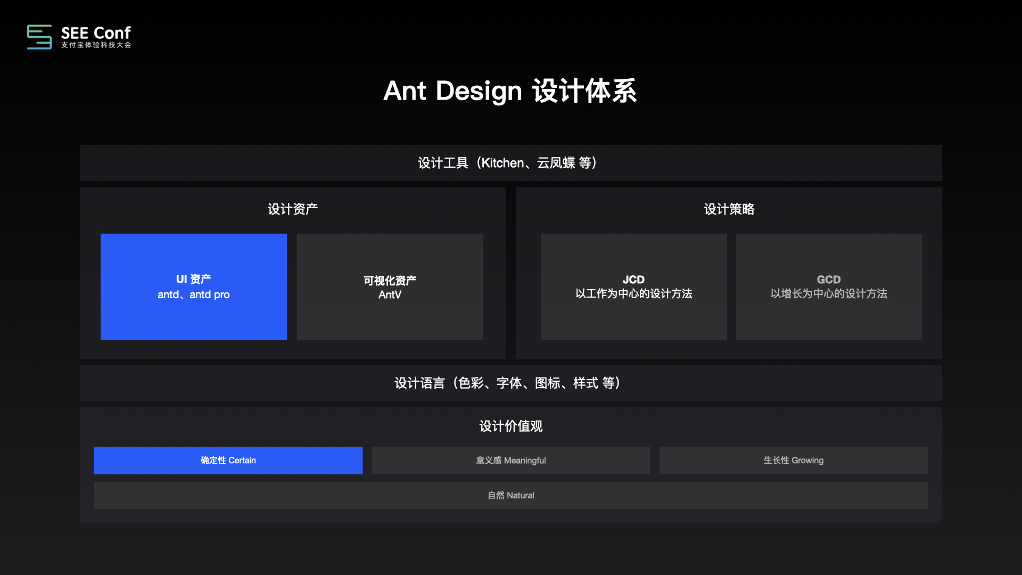Select the 确定性 Certain tab
The width and height of the screenshot is (1022, 575).
point(228,461)
